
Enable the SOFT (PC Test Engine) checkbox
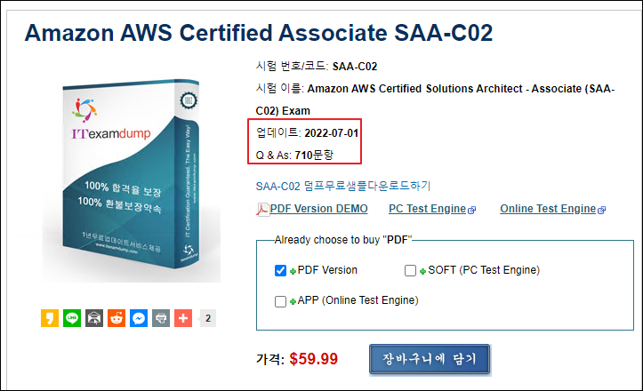410,270
